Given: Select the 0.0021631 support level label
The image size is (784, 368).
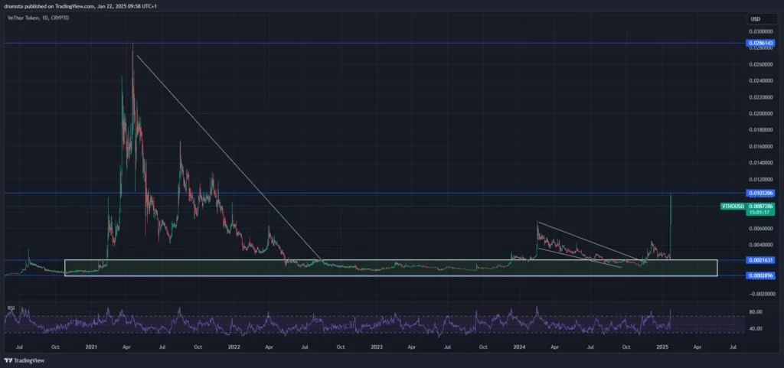Looking at the screenshot, I should point(760,260).
